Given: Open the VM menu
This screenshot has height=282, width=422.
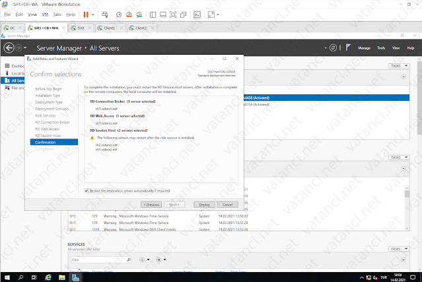Looking at the screenshot, I should pyautogui.click(x=45, y=14).
